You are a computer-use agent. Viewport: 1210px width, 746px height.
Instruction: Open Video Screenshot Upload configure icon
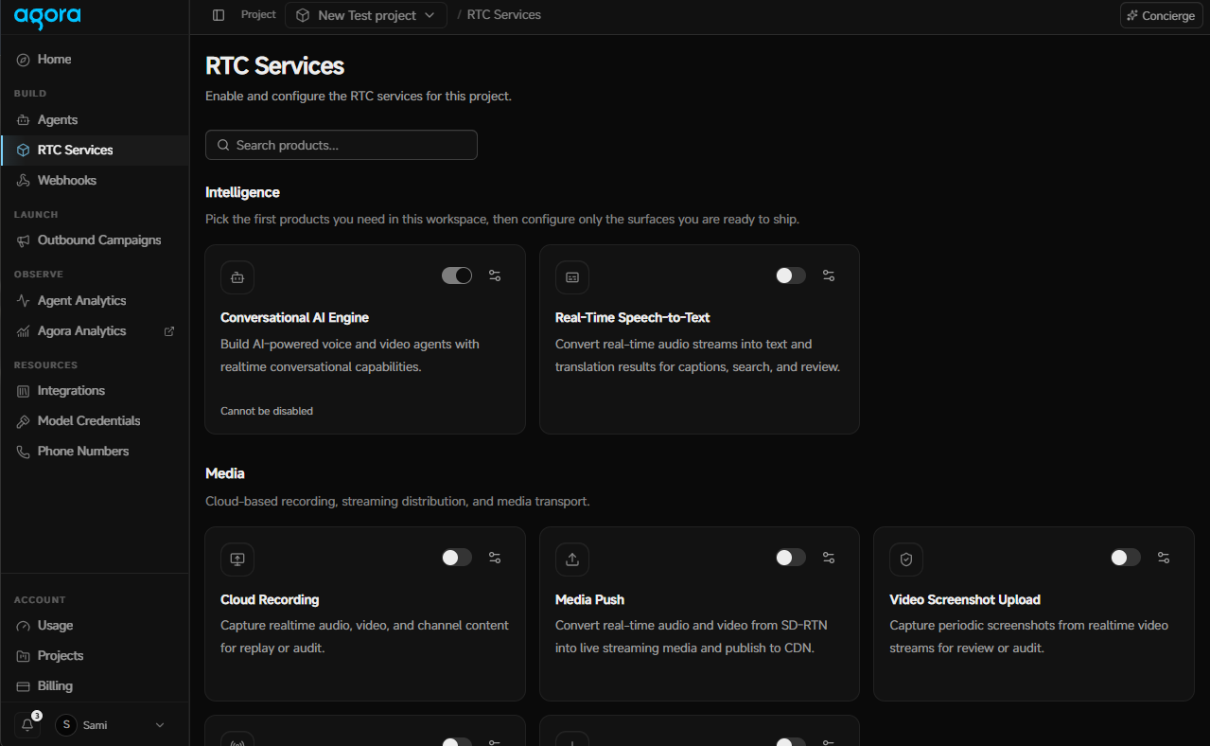1164,558
